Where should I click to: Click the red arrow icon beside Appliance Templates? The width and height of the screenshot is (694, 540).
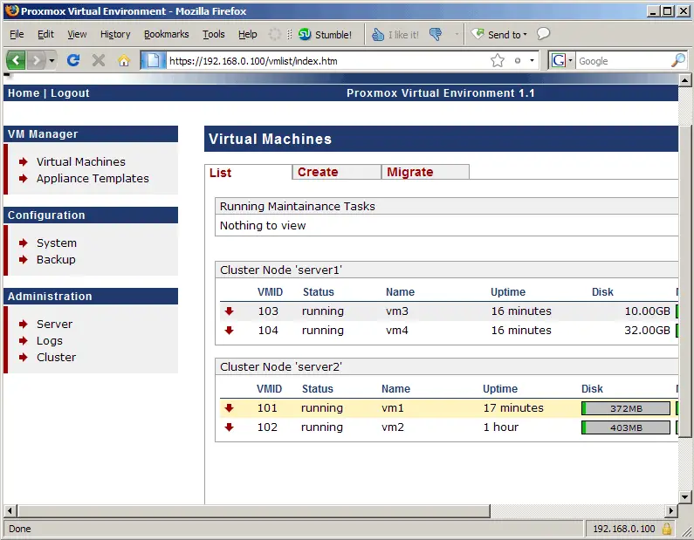tap(23, 179)
